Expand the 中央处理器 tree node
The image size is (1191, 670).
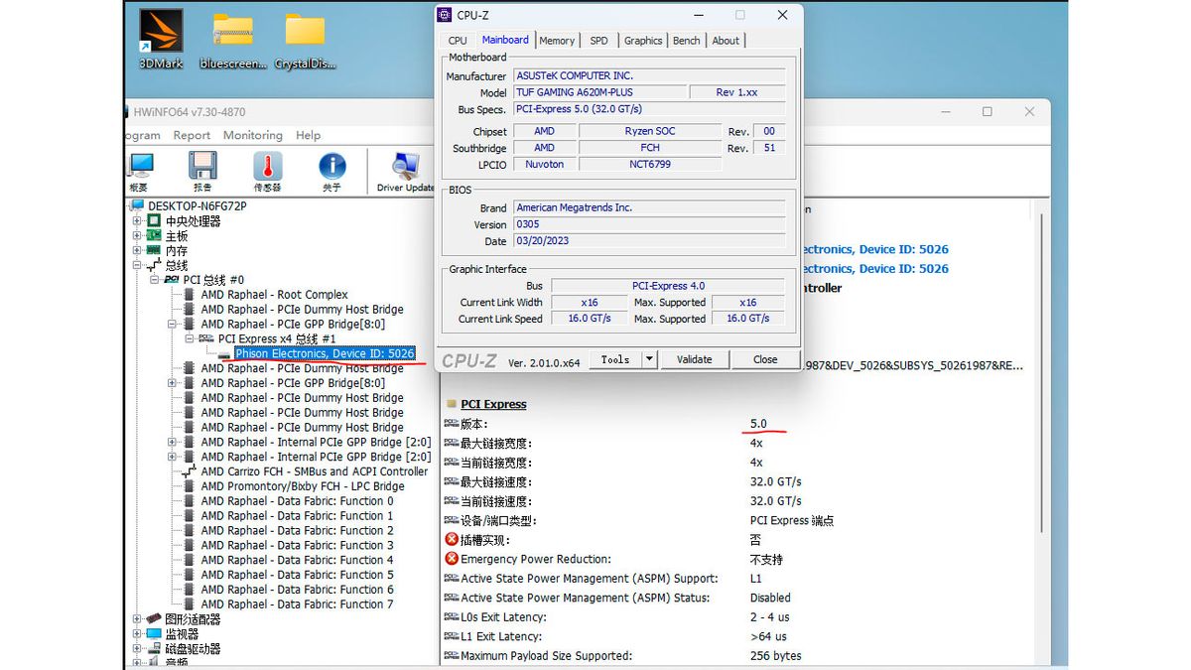(137, 221)
